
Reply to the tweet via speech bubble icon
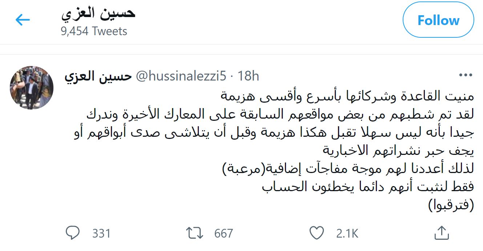click(73, 233)
